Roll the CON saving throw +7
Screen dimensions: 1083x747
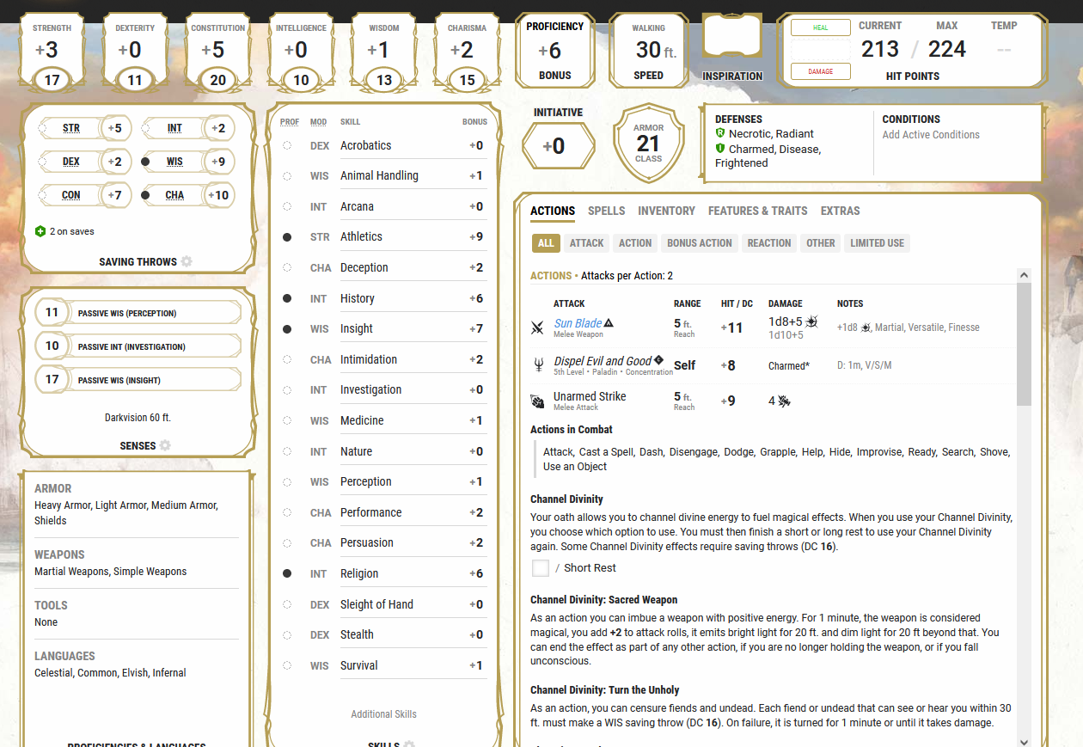point(116,195)
